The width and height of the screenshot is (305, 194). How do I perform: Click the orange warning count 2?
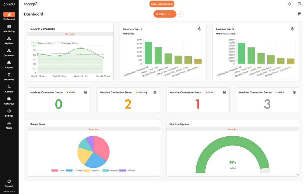click(x=128, y=104)
